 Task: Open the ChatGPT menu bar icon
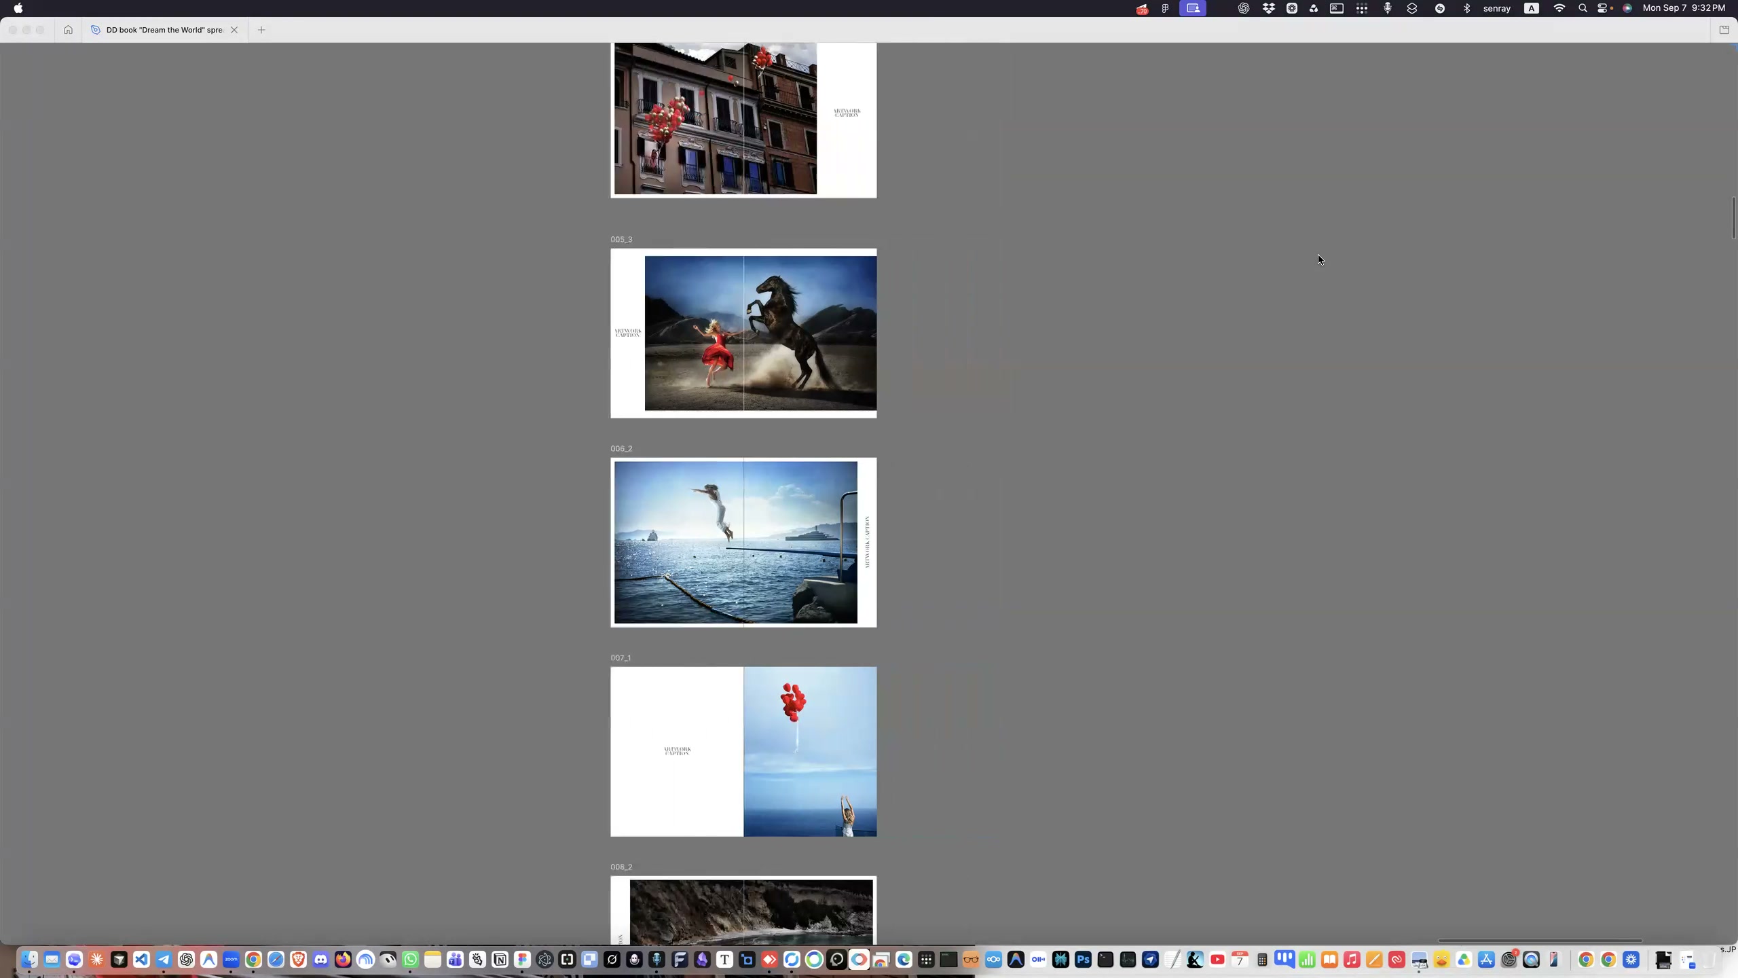[x=1243, y=8]
